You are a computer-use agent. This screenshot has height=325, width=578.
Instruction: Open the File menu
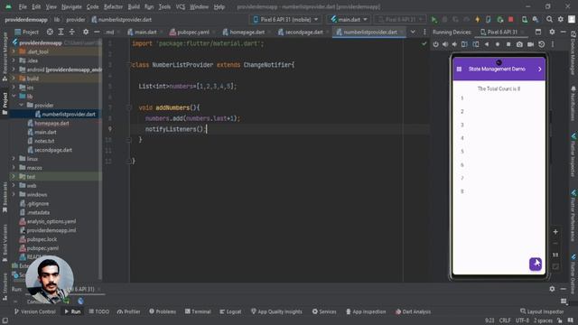coord(23,6)
